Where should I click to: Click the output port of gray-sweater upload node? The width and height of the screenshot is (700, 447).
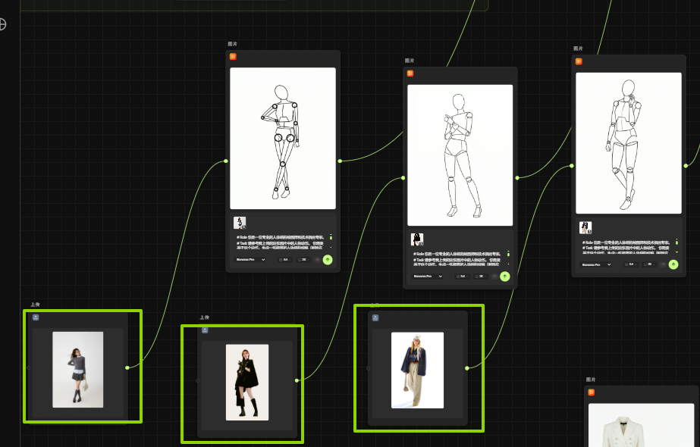coord(127,367)
